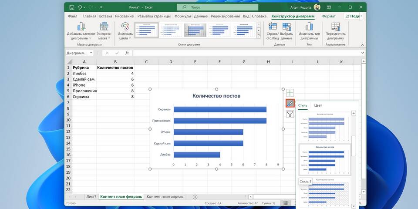The image size is (418, 209).
Task: Open the Формулы tab
Action: 182,16
